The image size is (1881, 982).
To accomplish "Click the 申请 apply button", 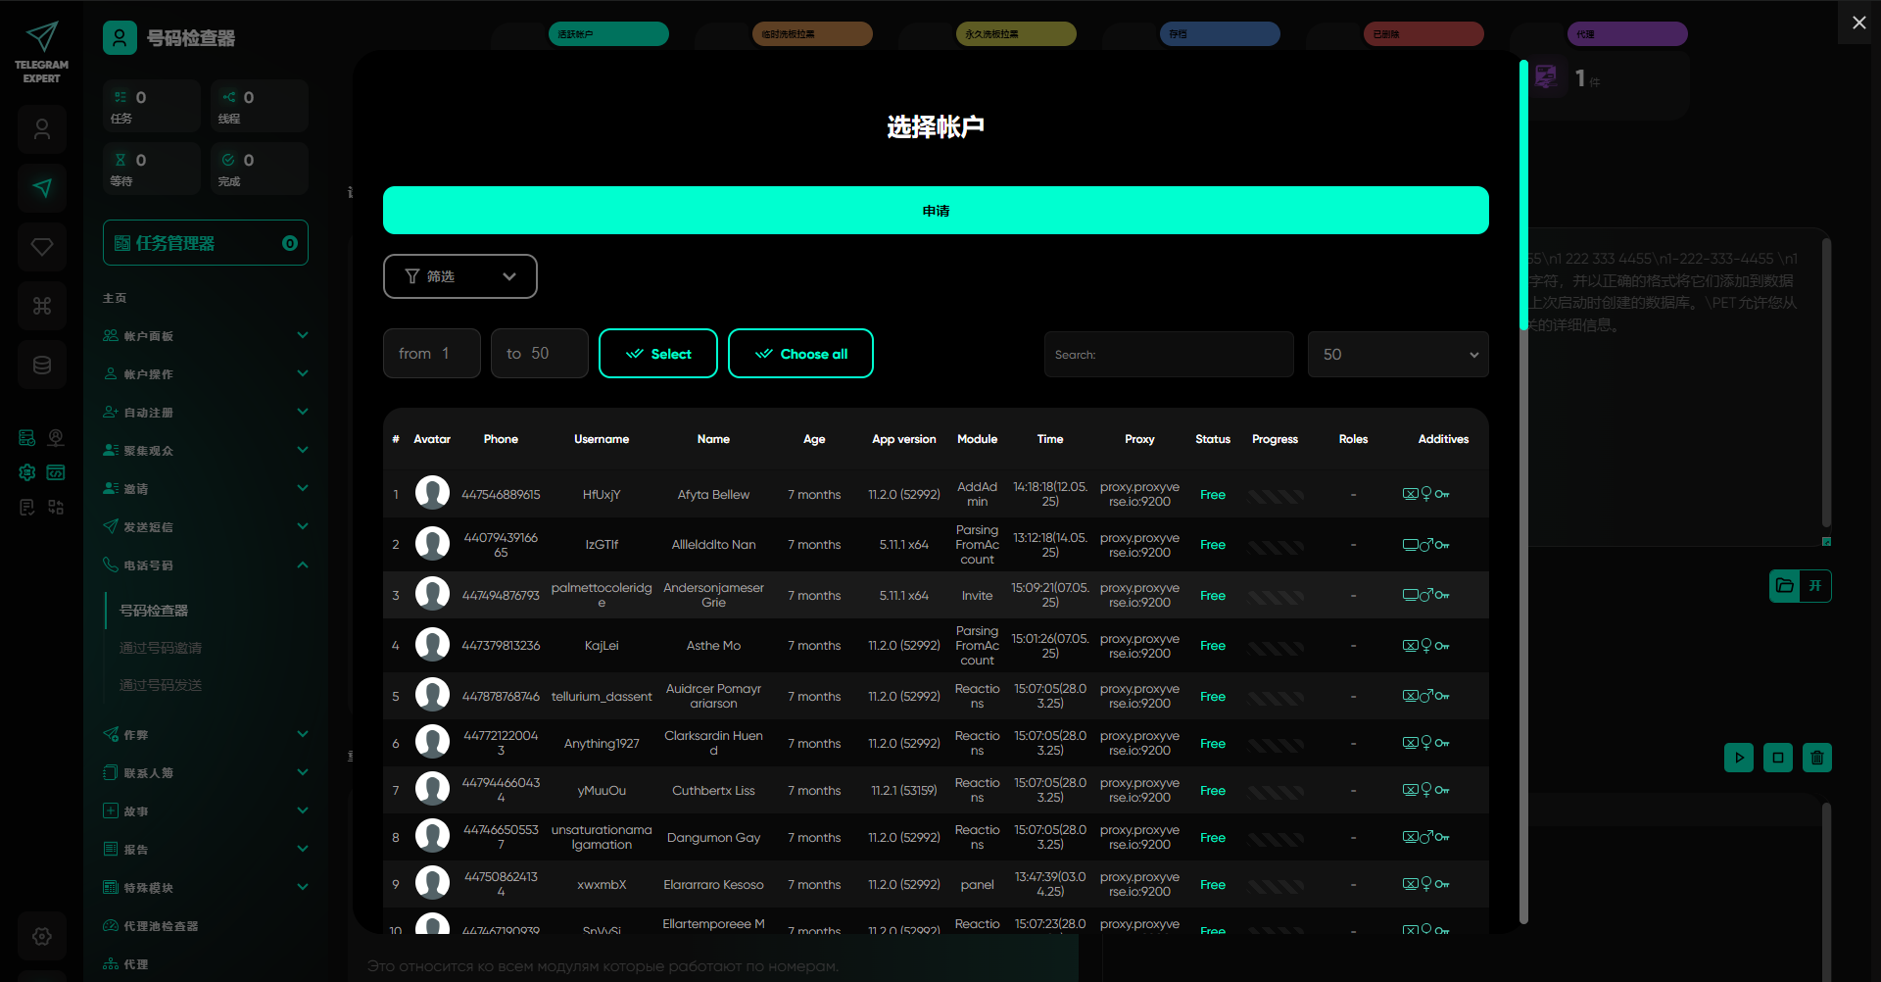I will click(936, 211).
